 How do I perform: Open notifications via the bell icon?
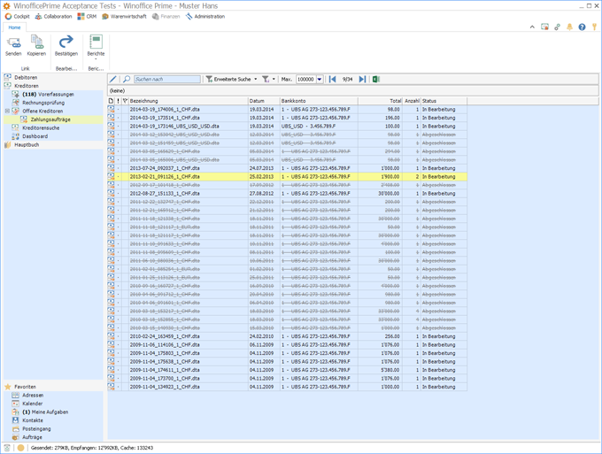tap(569, 27)
